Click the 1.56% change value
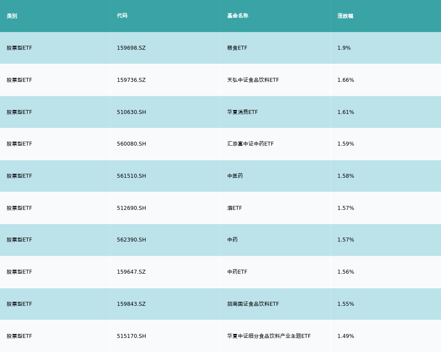This screenshot has width=441, height=352. 346,272
